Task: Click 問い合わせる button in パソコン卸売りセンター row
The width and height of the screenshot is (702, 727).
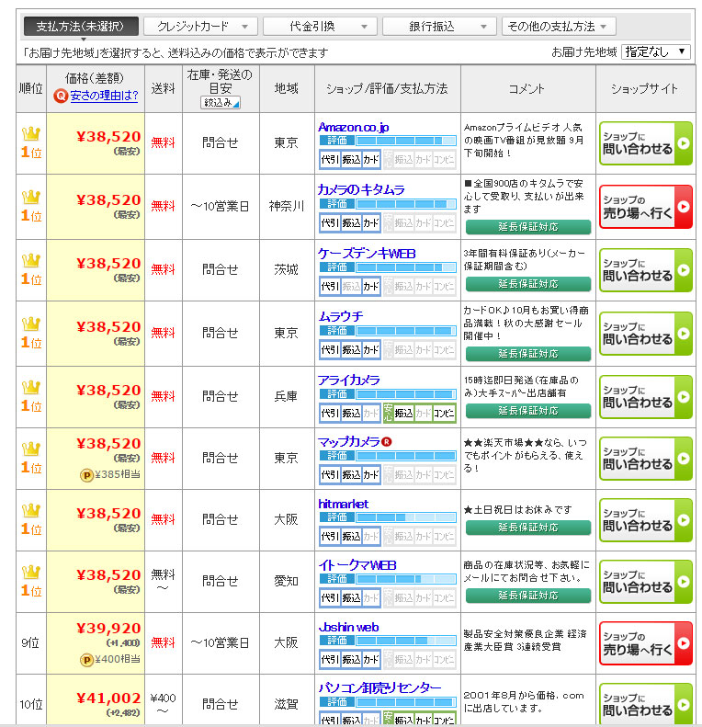Action: (x=646, y=704)
